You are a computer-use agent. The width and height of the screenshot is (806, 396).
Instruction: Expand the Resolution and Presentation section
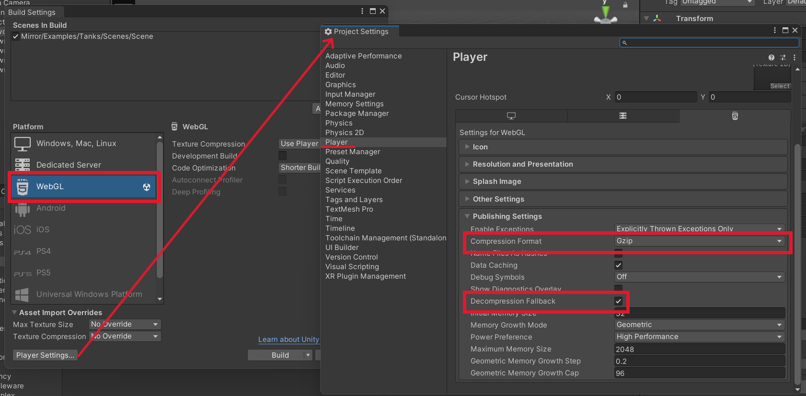(522, 164)
